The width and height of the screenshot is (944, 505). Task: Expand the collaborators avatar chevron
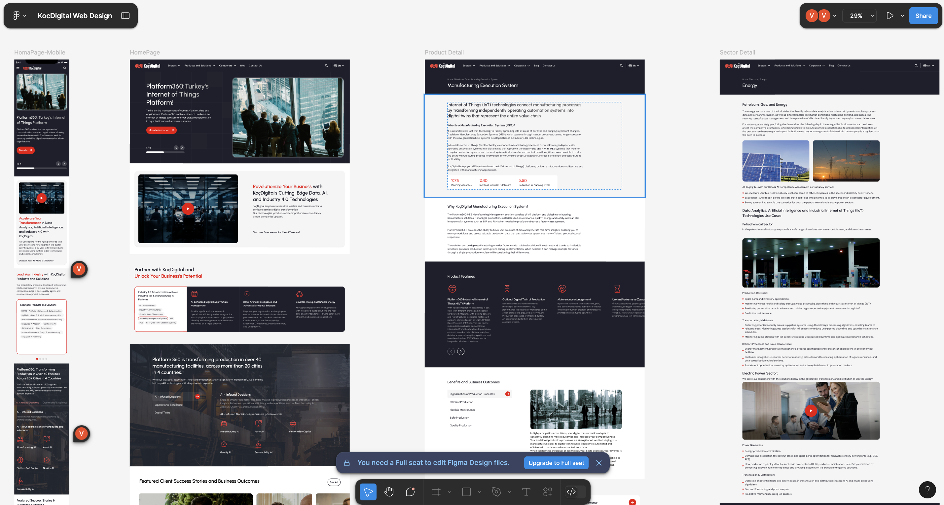tap(834, 16)
